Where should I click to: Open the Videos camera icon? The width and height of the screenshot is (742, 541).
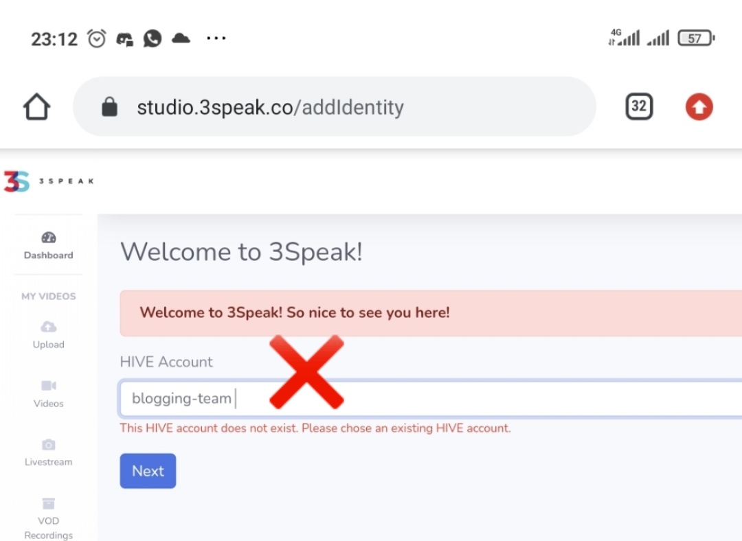48,385
